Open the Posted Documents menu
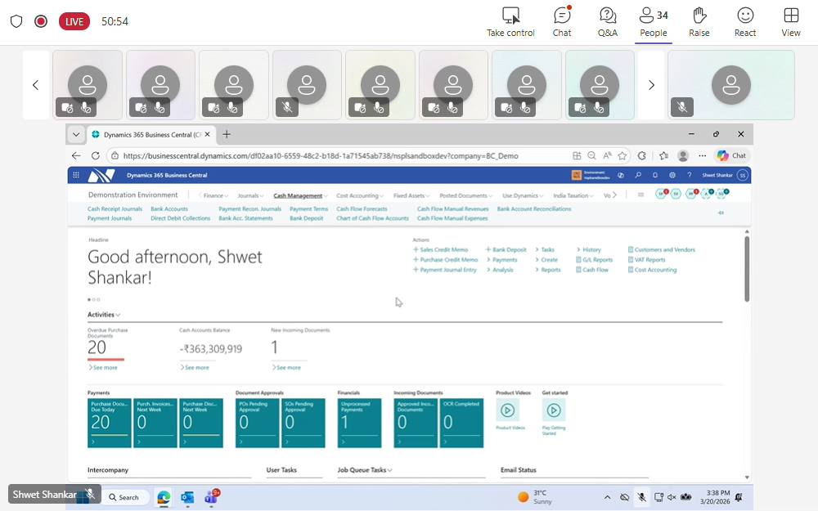Screen dimensions: 818x511 pyautogui.click(x=465, y=195)
